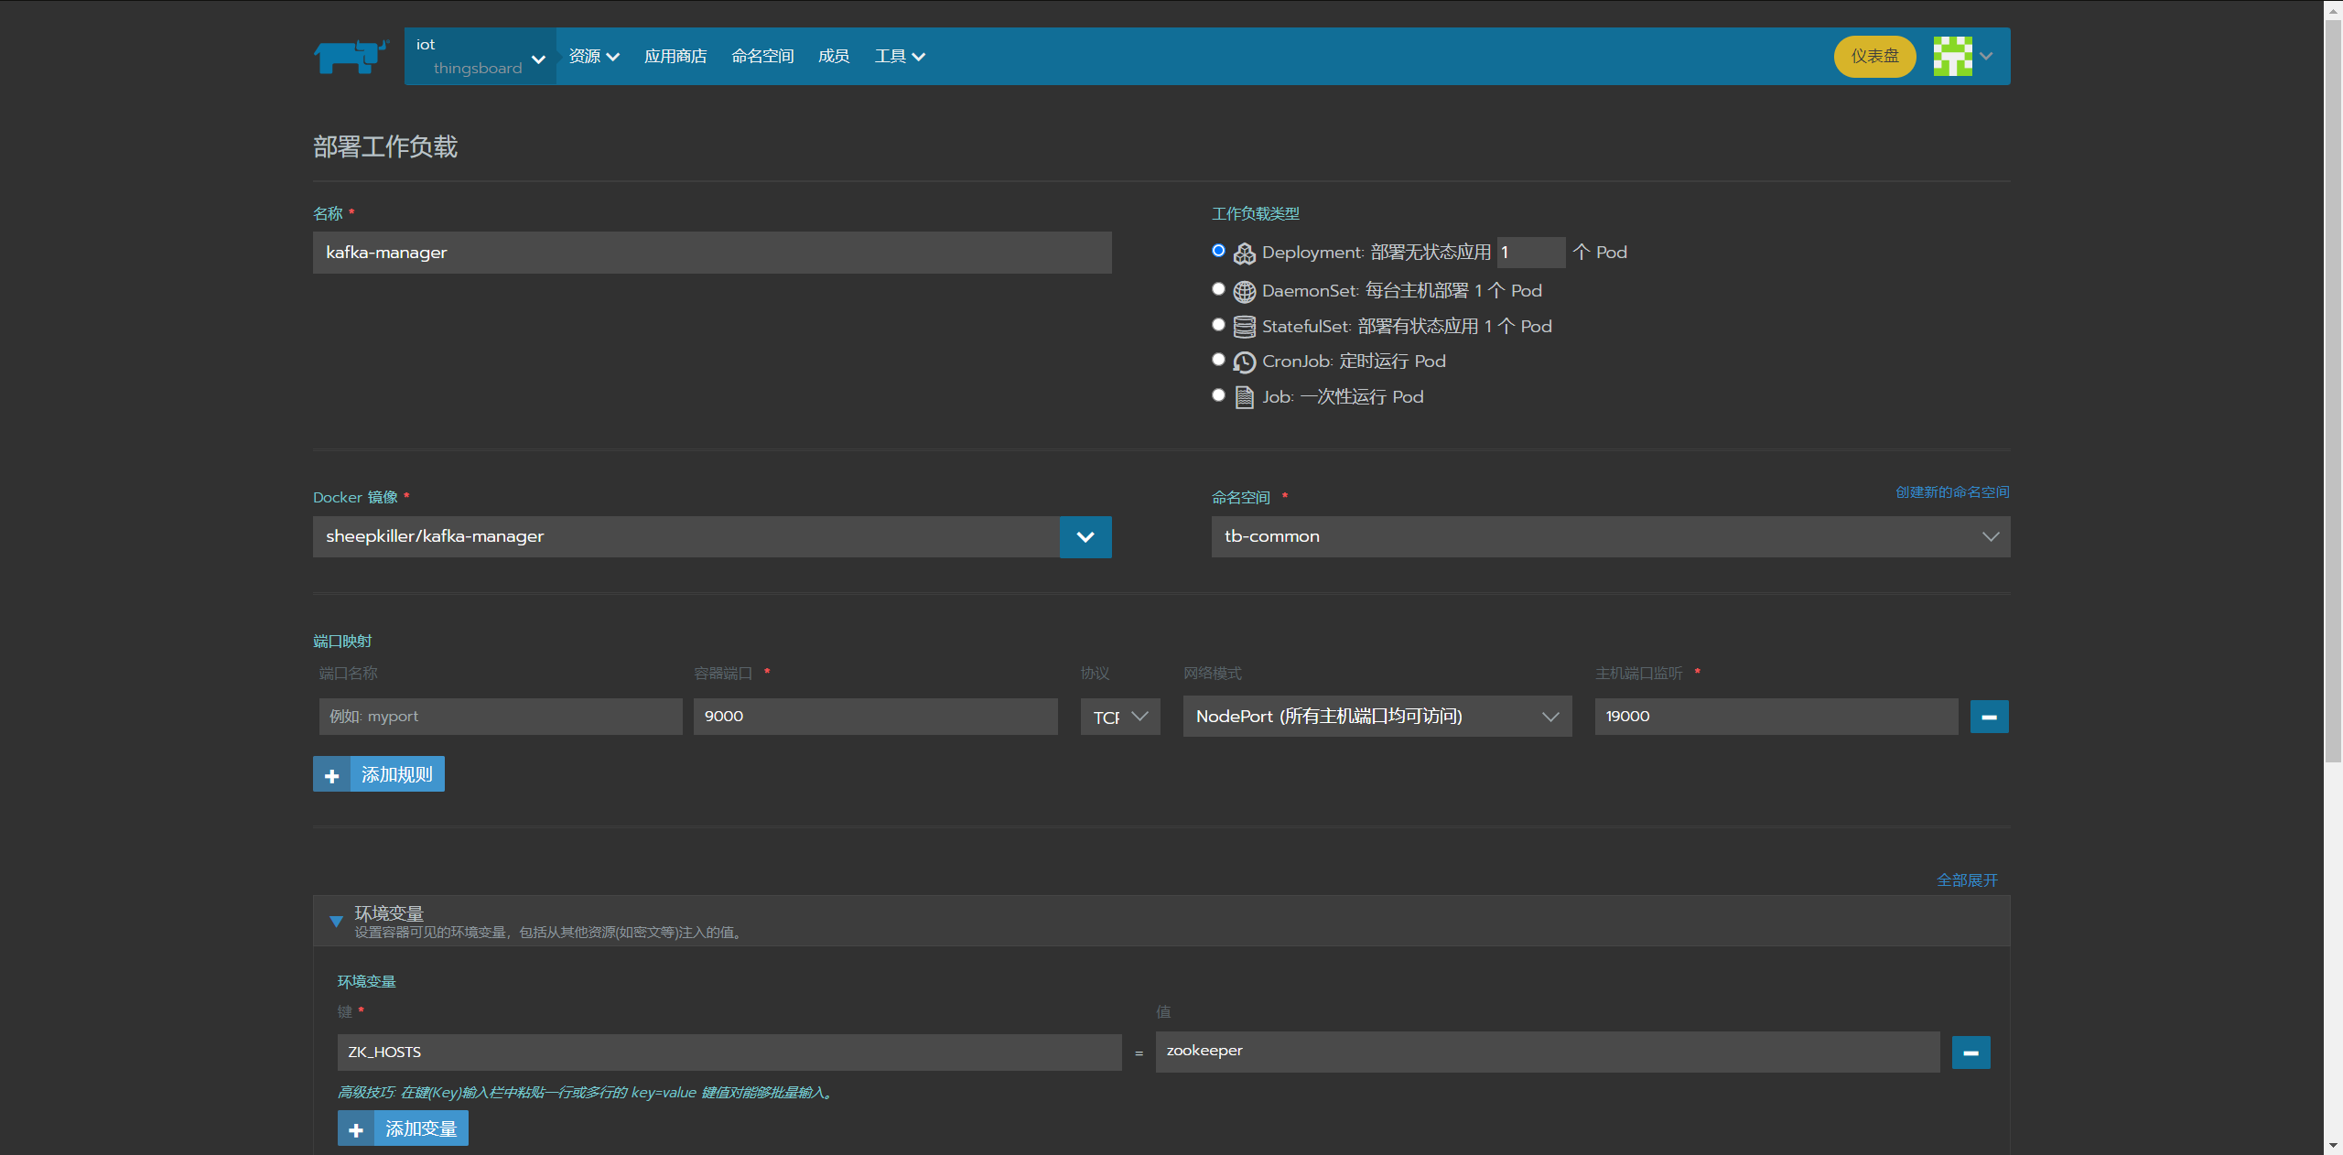Click the 部署工作负载 page heading

coord(385,146)
